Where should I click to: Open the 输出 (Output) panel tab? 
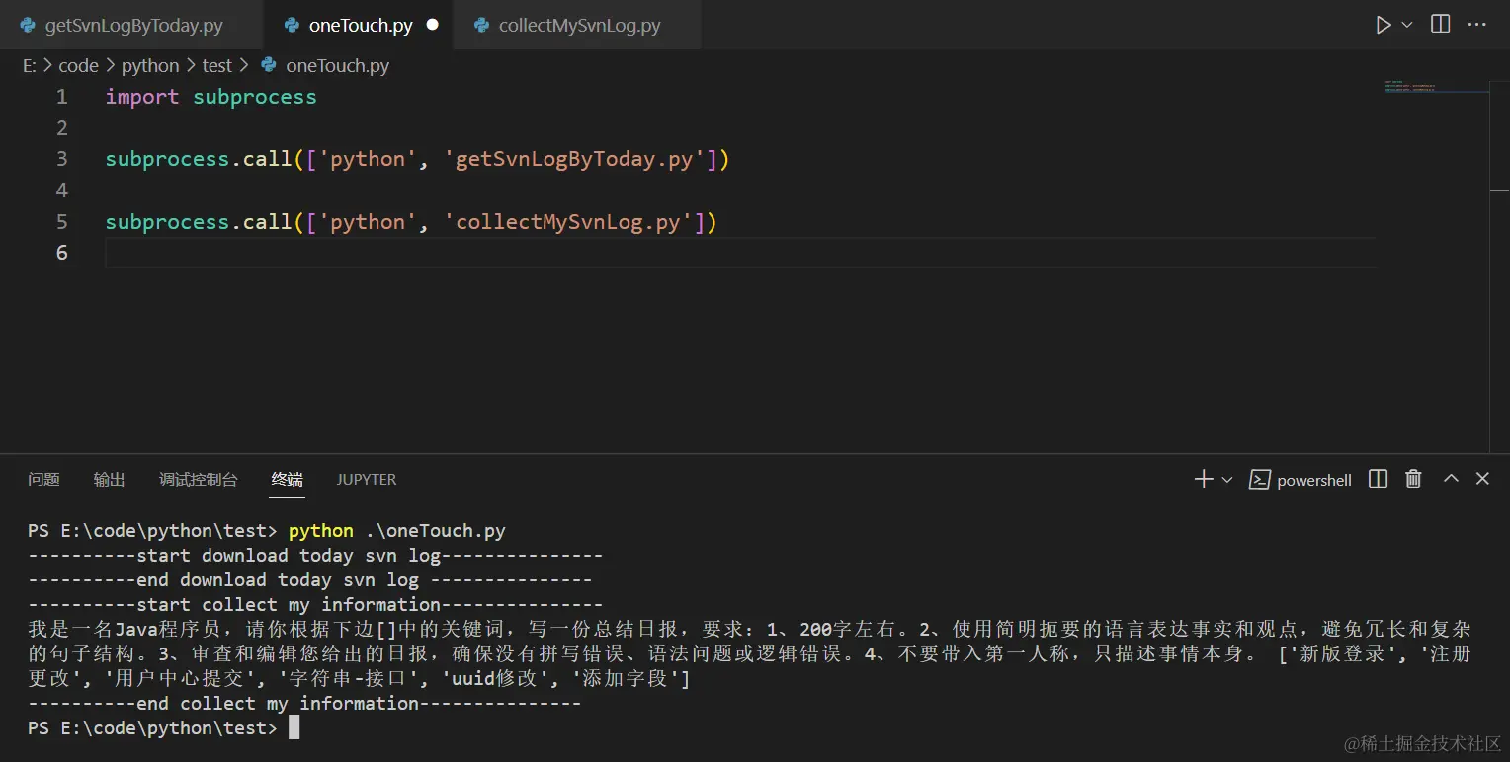[109, 480]
